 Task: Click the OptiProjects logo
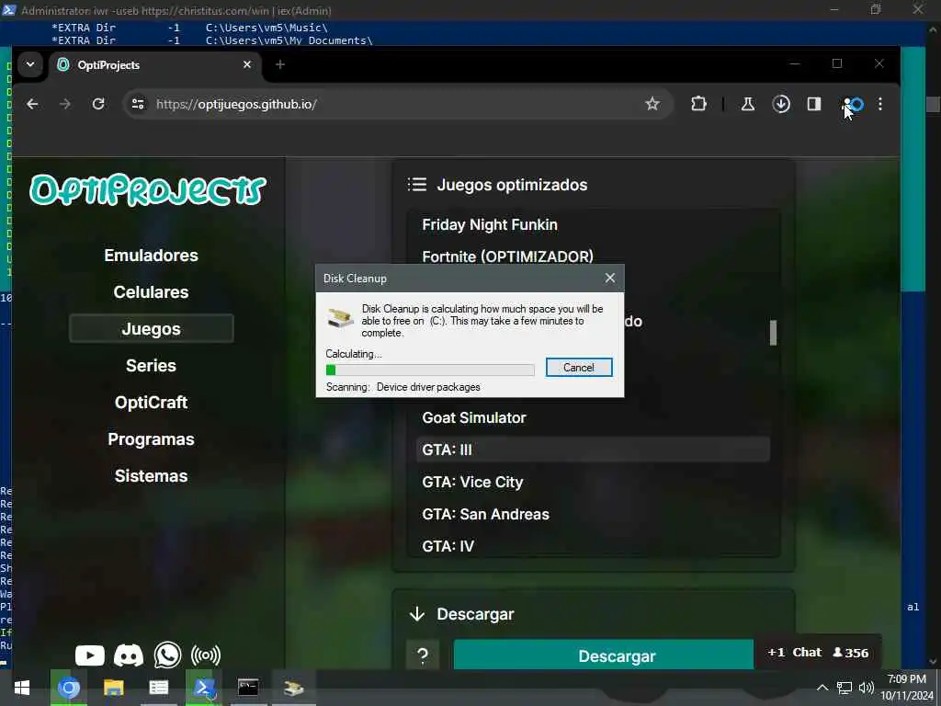148,190
